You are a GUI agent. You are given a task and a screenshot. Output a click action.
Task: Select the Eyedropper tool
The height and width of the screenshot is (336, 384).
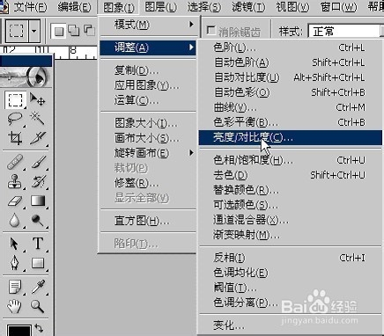(38, 287)
